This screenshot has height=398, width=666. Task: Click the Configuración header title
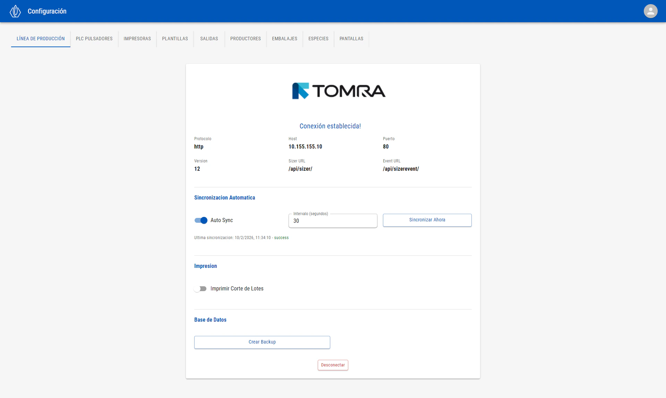coord(47,11)
